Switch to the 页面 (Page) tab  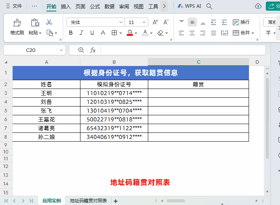pos(80,6)
